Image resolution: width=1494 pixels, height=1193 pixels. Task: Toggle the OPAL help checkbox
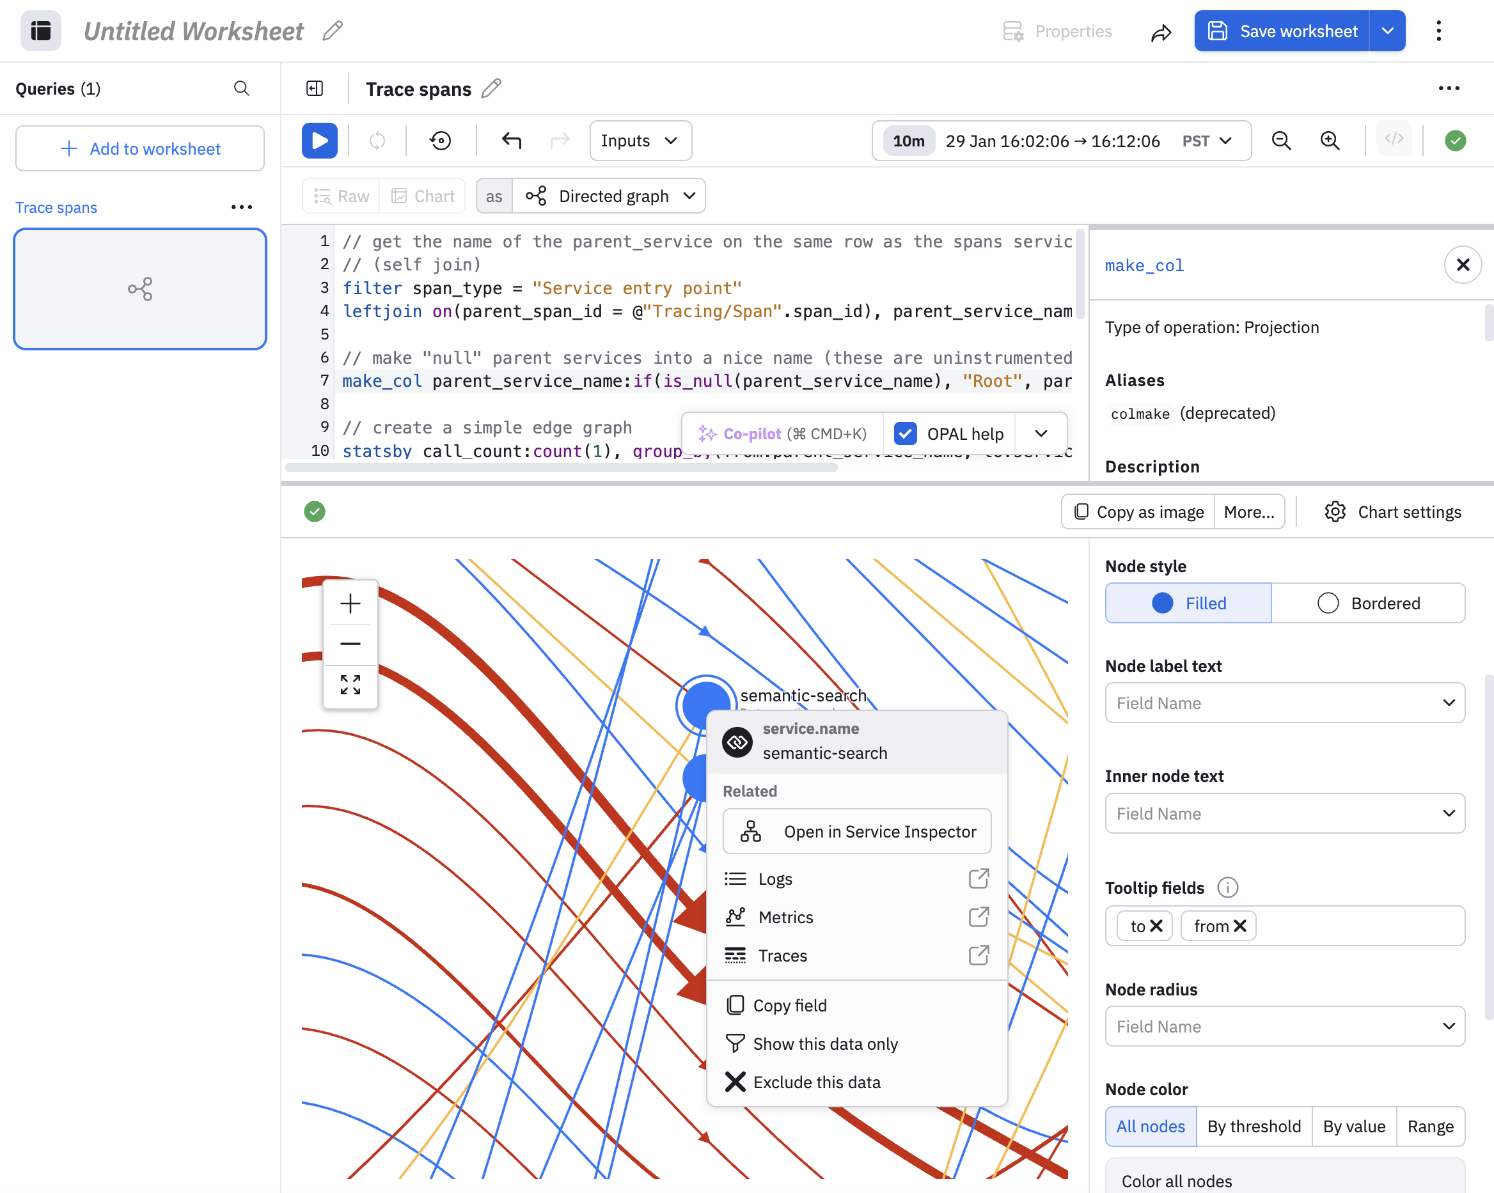click(x=905, y=433)
